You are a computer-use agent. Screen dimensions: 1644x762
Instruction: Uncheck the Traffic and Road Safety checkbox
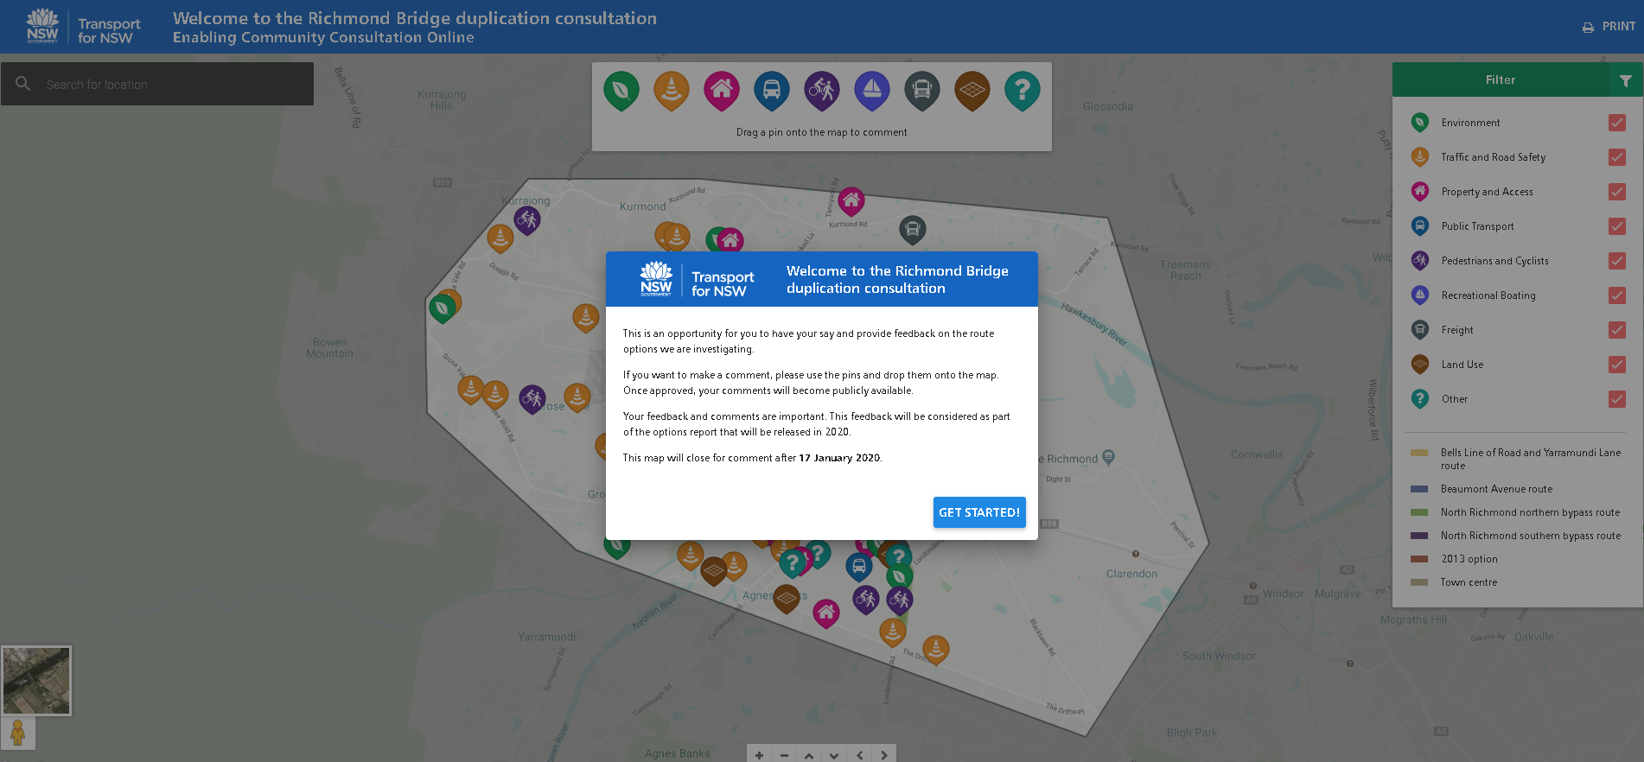coord(1617,157)
